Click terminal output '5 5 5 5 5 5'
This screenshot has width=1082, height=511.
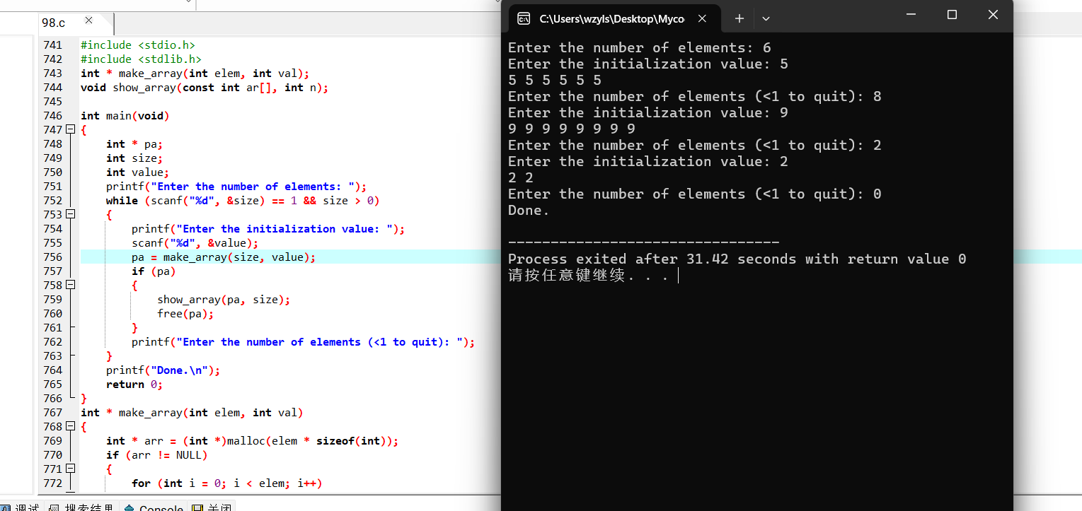point(555,80)
